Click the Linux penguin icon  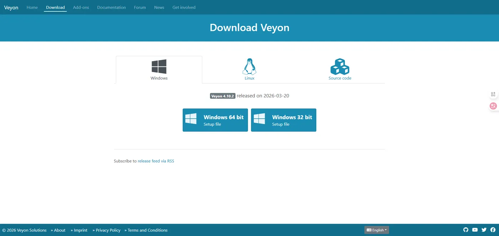click(249, 66)
